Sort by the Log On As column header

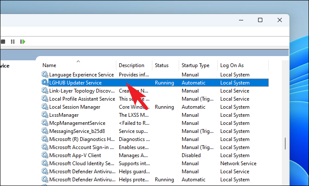(232, 65)
